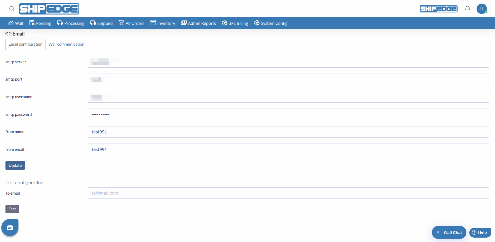Screen dimensions: 495x242
Task: Open the chat bubble at bottom left
Action: tap(10, 227)
